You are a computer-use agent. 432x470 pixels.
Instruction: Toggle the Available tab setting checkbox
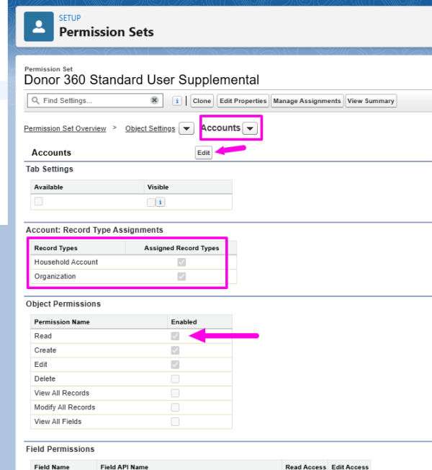39,201
